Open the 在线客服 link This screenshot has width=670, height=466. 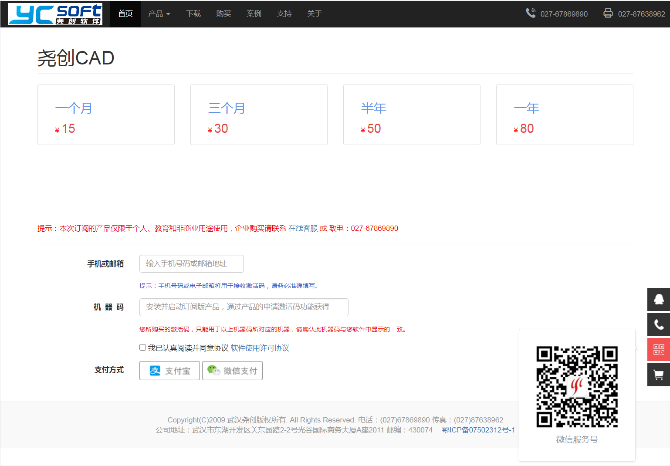[x=303, y=228]
